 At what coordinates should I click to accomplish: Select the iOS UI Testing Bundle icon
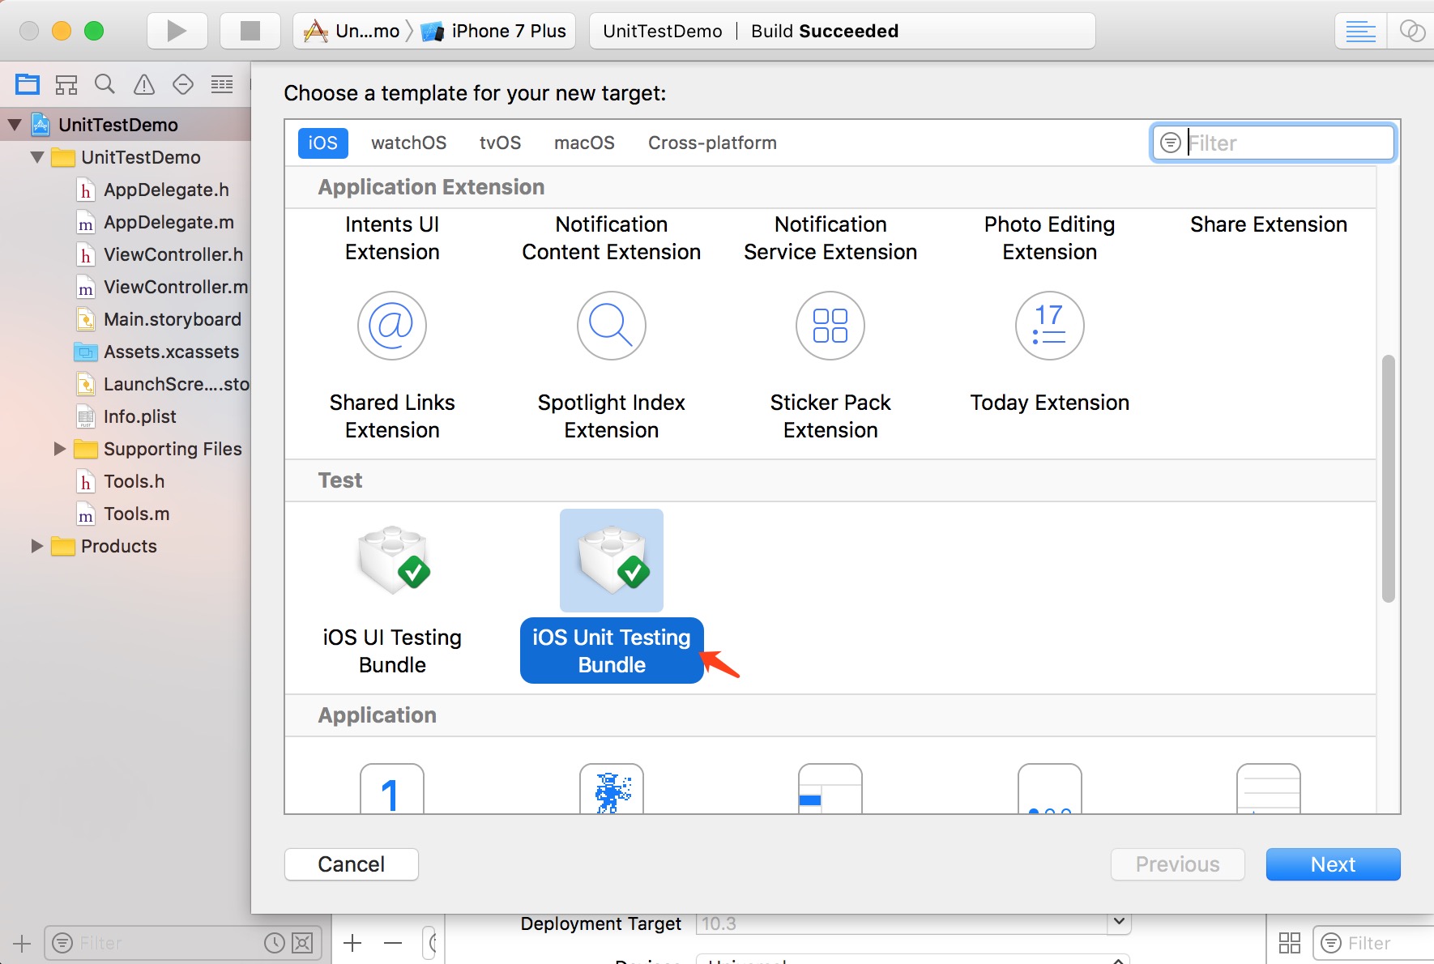point(393,561)
